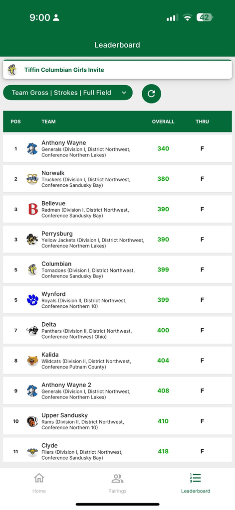Select the Delta Panthers team entry
The height and width of the screenshot is (510, 235).
[x=117, y=330]
